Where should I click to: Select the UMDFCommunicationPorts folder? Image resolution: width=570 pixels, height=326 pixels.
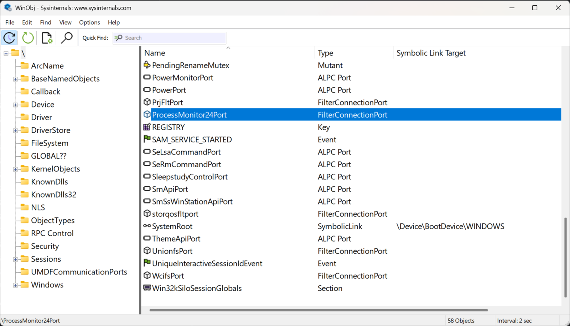pos(79,272)
